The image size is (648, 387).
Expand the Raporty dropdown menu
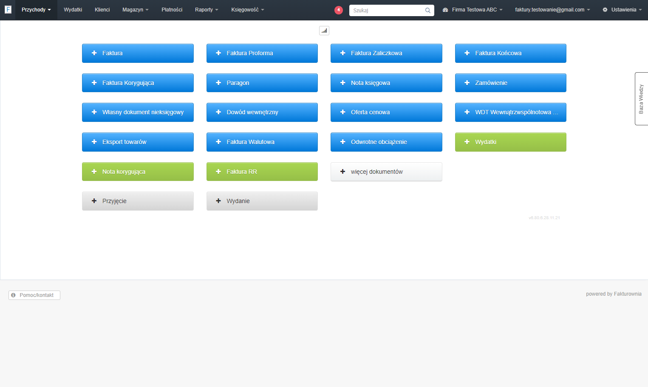tap(207, 10)
